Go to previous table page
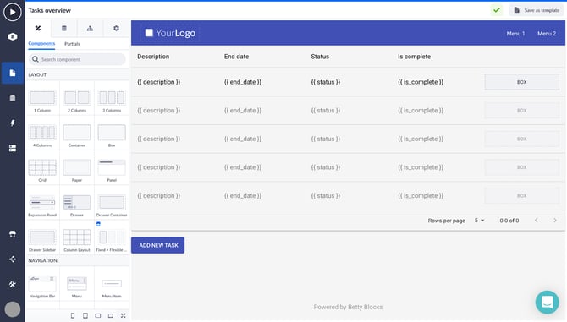Image resolution: width=567 pixels, height=322 pixels. (537, 221)
